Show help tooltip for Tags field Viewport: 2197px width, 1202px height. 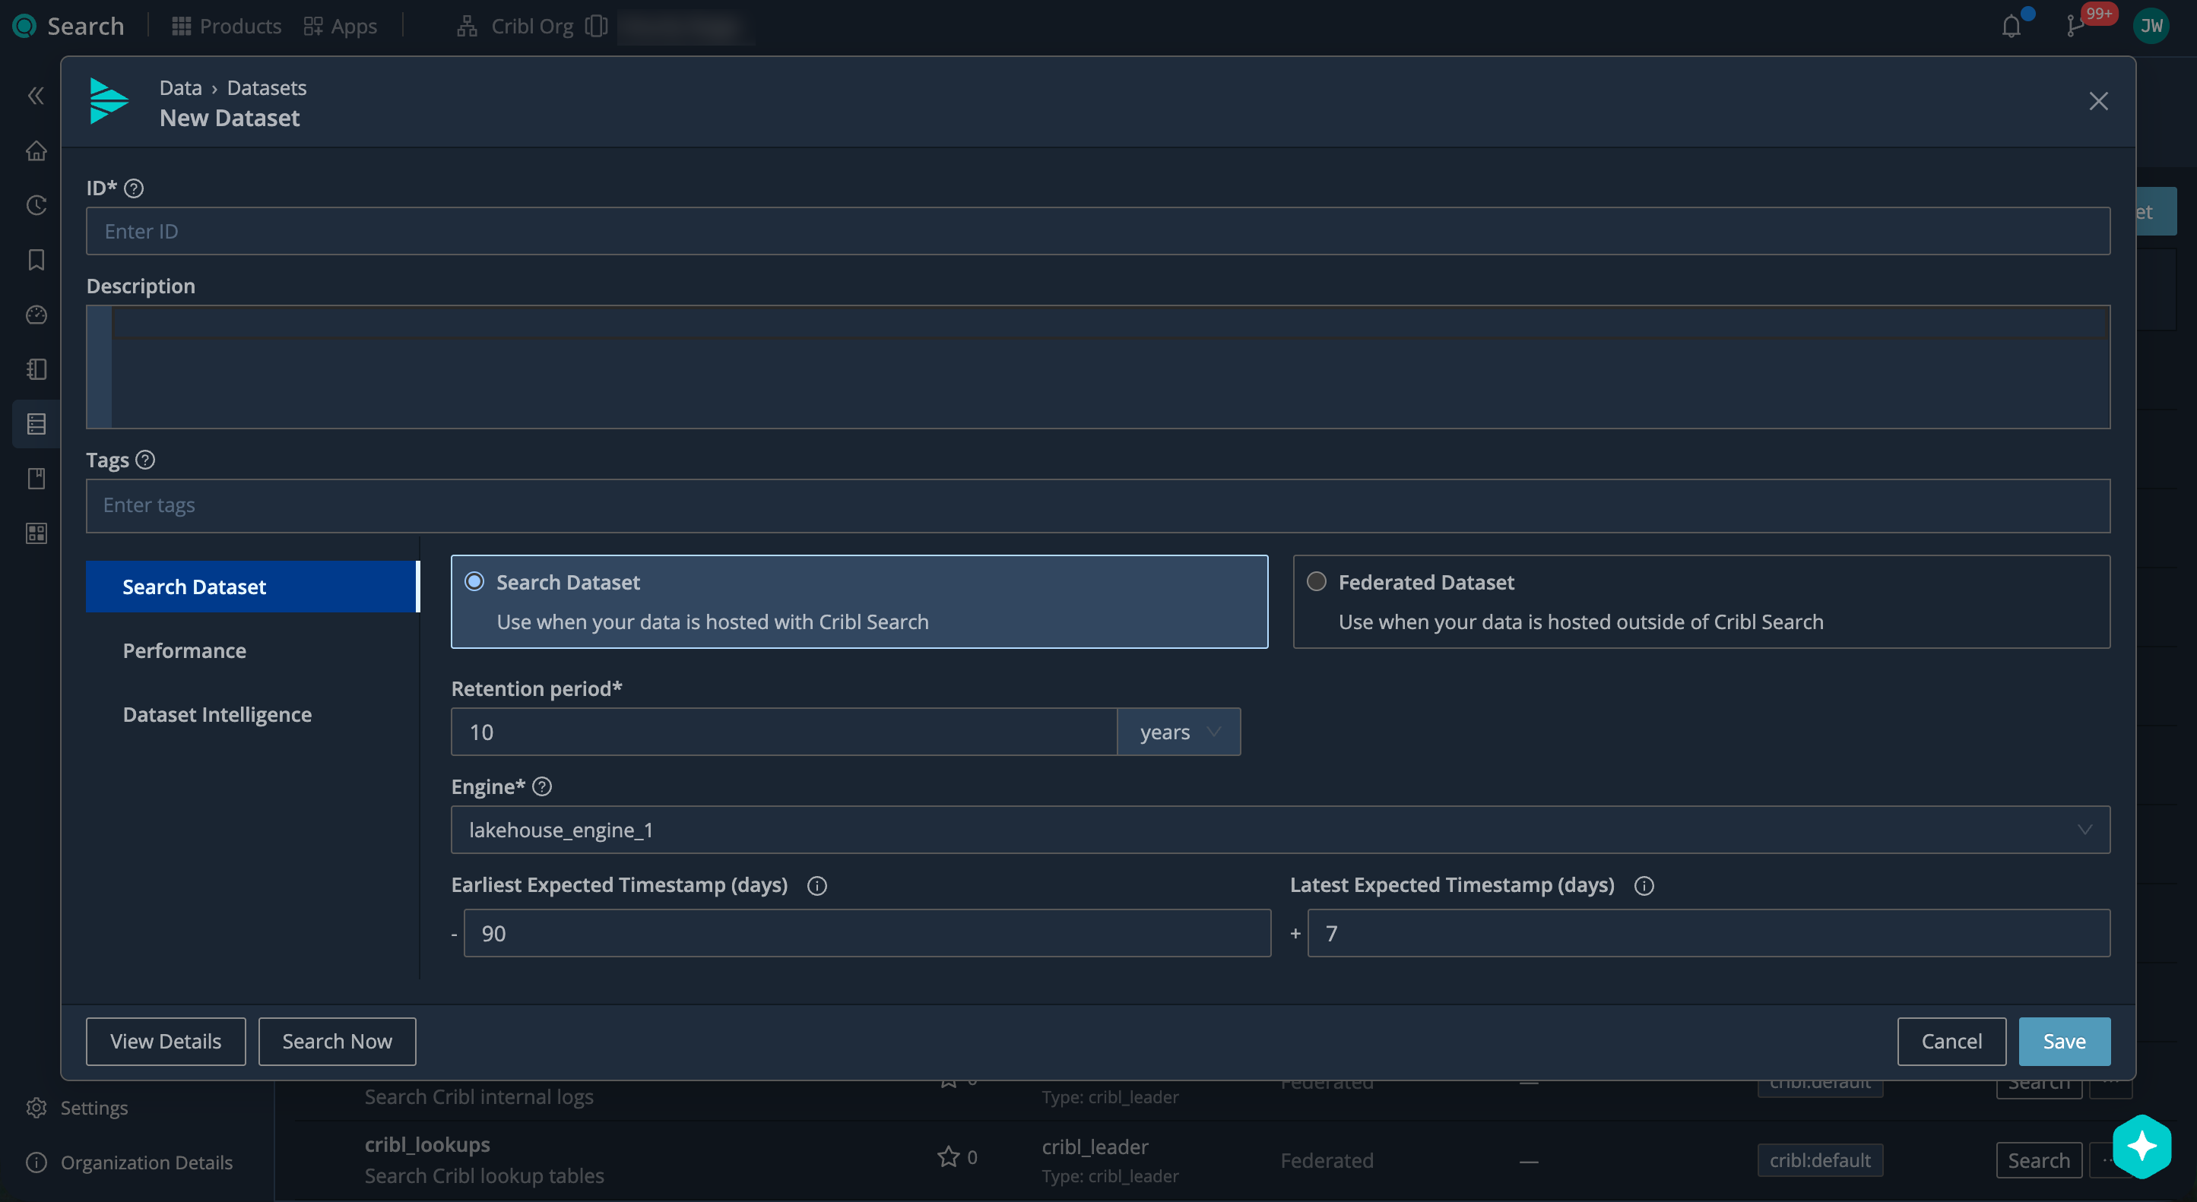(145, 460)
